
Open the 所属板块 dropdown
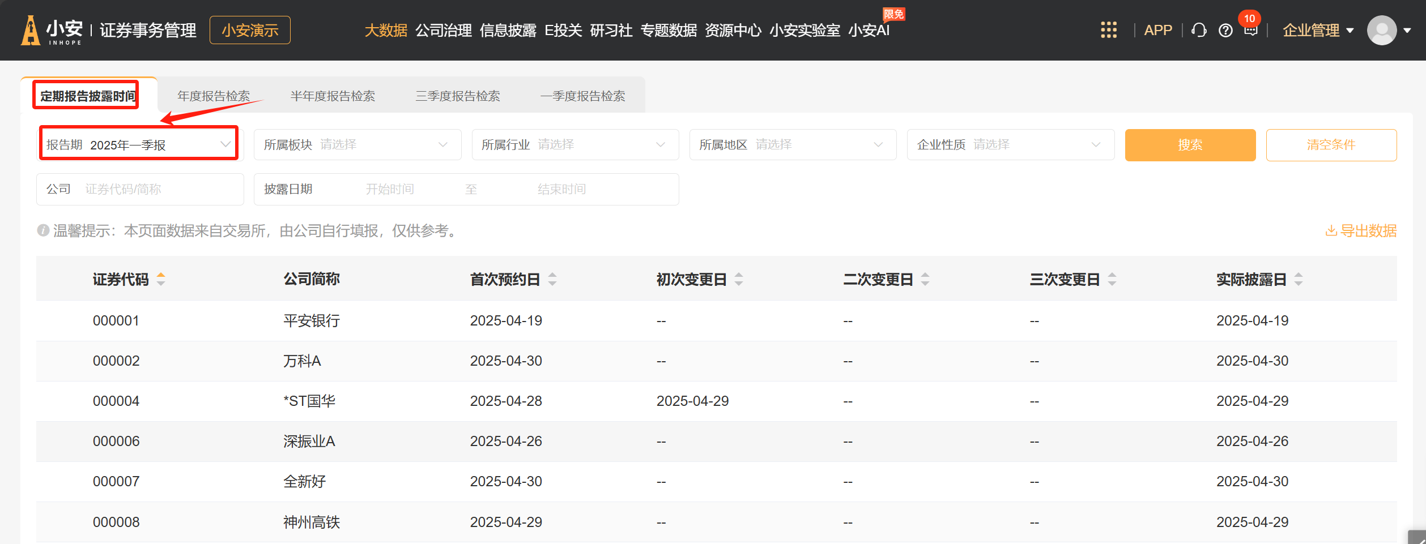click(x=357, y=145)
